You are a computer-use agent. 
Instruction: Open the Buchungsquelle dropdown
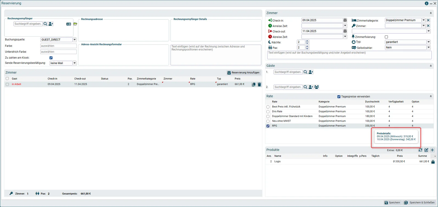click(x=74, y=40)
